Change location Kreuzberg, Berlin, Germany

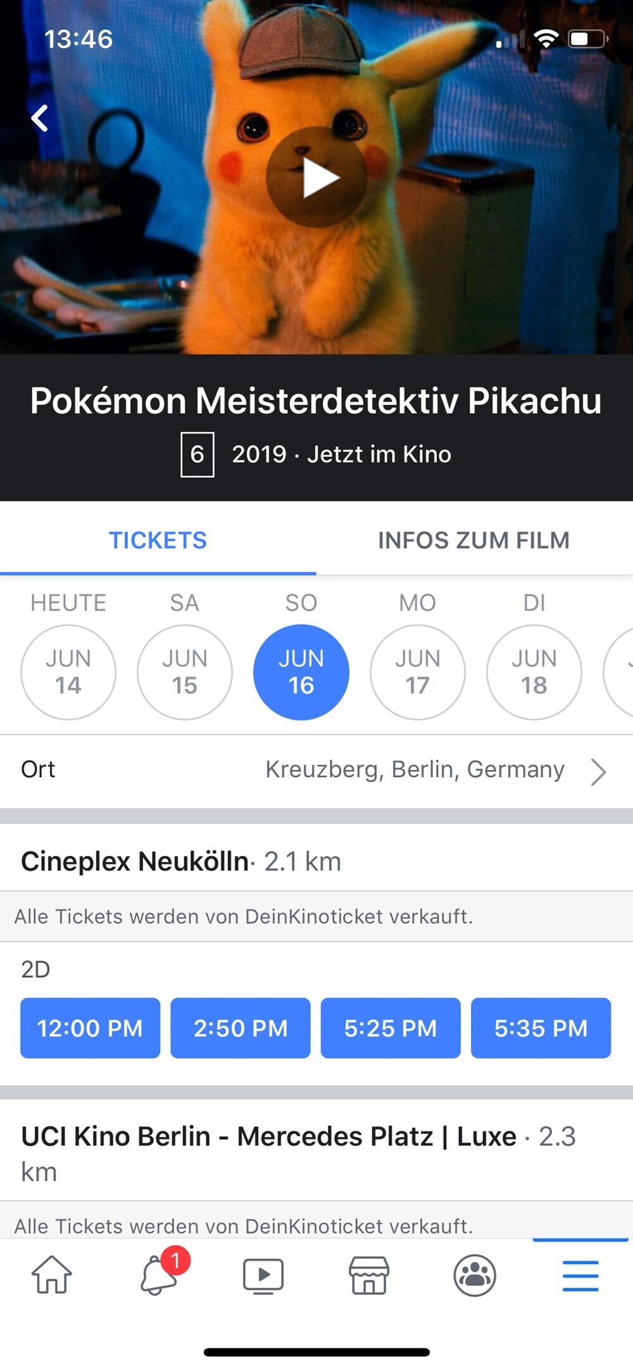point(415,769)
